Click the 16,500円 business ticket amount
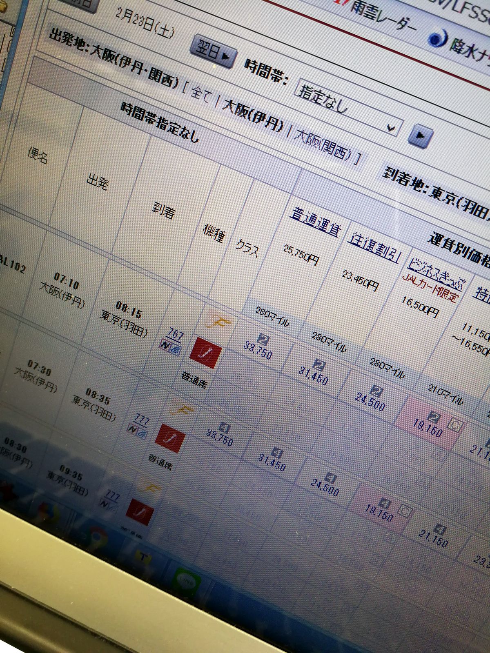The image size is (490, 653). [420, 307]
